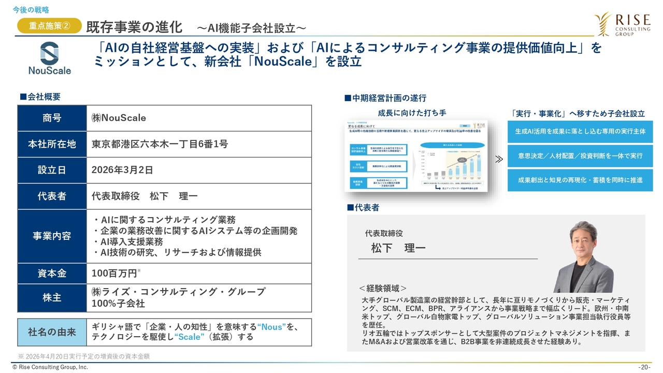663x373 pixels.
Task: Click the 2026年3月2日 date cell
Action: coord(122,170)
